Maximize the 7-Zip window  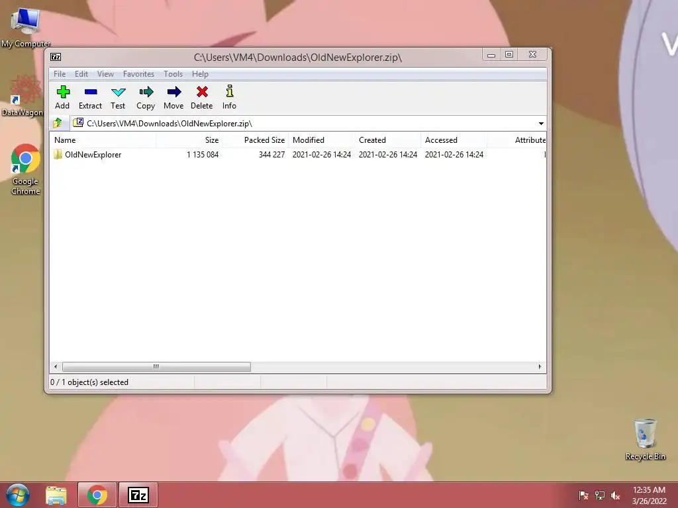click(x=509, y=55)
